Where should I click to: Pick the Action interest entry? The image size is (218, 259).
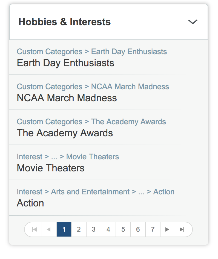[30, 203]
